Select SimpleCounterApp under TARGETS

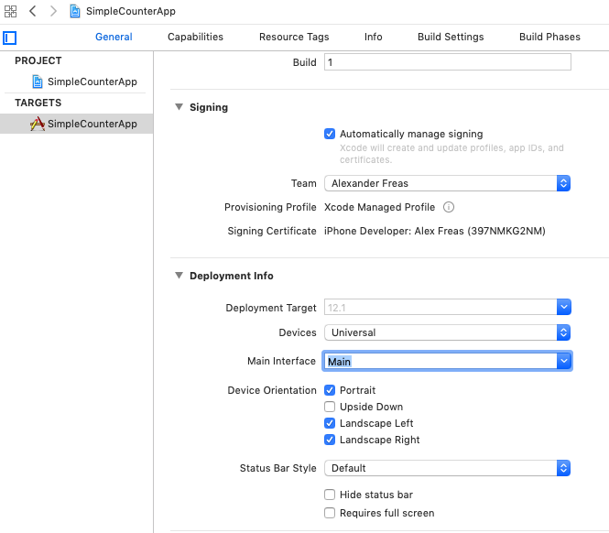click(x=92, y=124)
